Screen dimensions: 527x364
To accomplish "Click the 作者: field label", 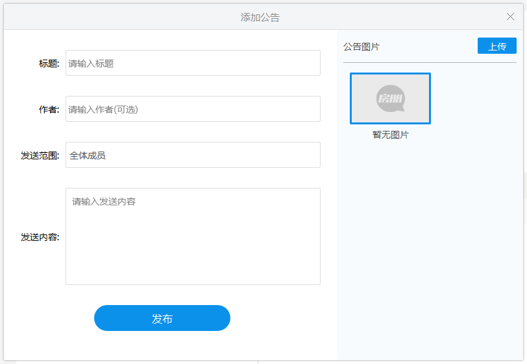I will 49,109.
